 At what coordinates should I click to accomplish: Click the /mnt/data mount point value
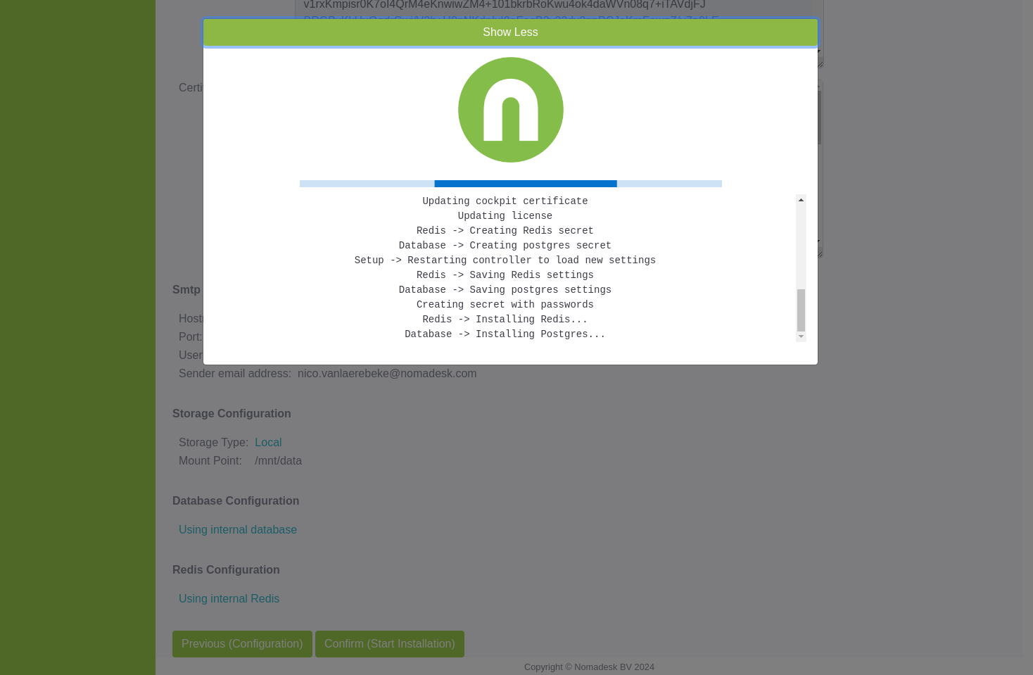click(x=278, y=461)
